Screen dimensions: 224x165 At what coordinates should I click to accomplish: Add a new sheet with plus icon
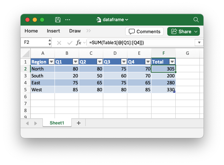pos(78,123)
